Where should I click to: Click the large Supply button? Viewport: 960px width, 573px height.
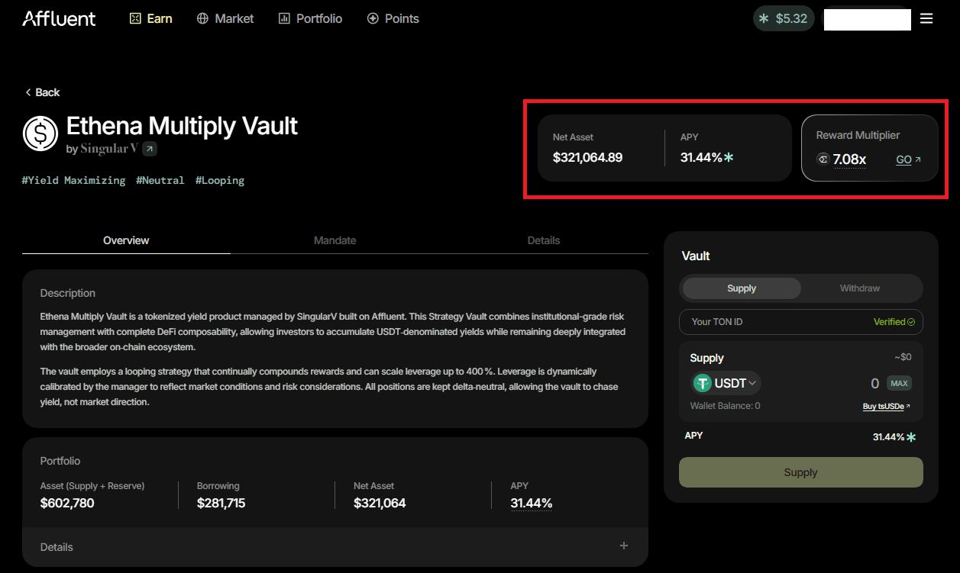[x=801, y=472]
